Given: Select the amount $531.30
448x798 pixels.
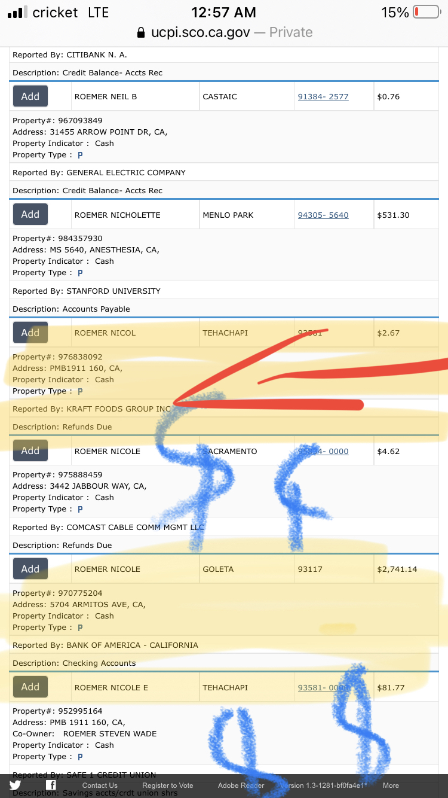Looking at the screenshot, I should (393, 215).
